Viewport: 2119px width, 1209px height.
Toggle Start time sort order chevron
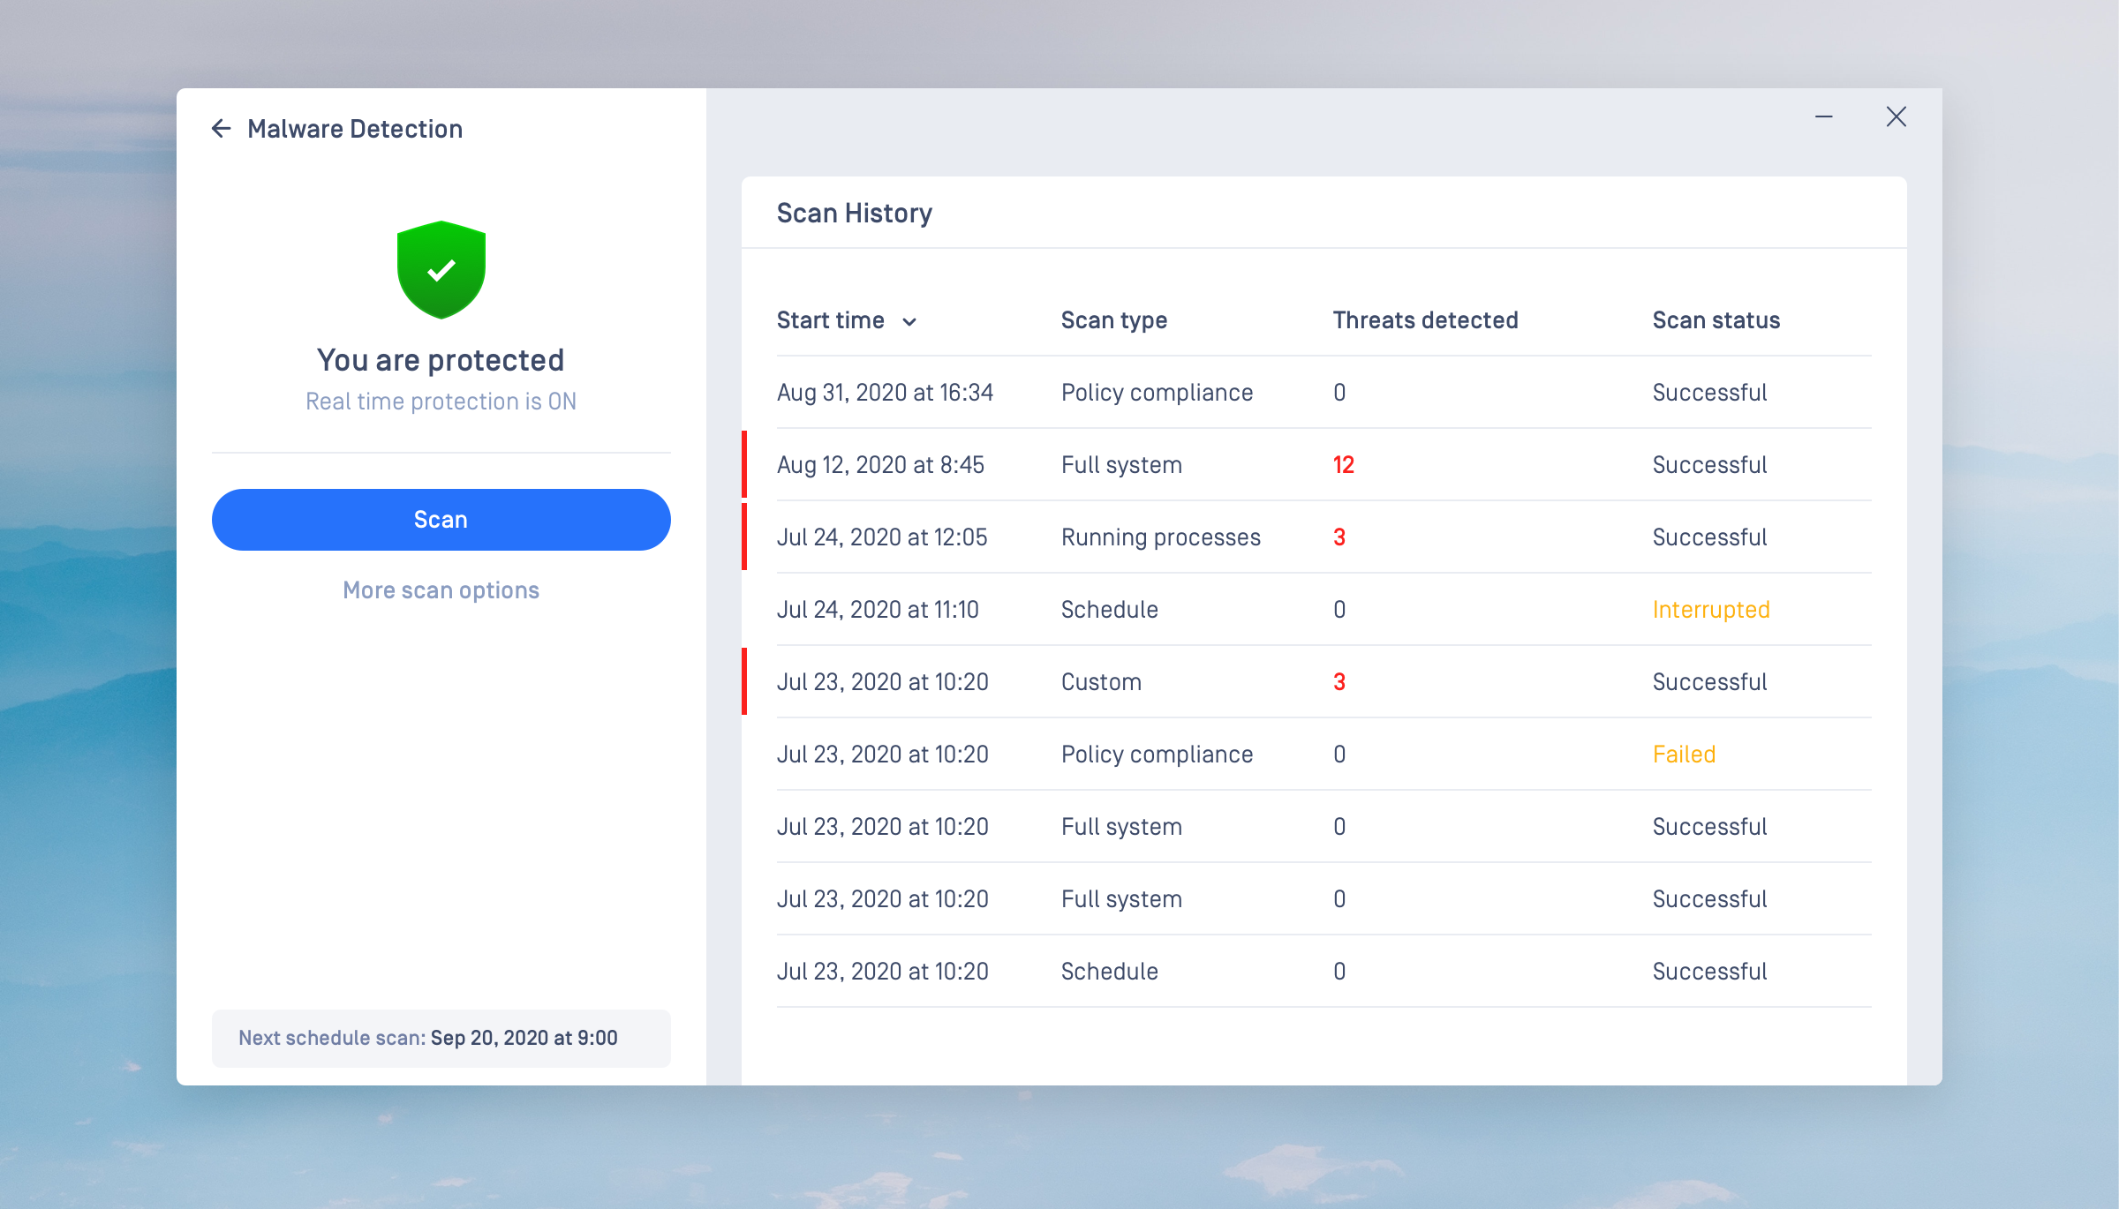pos(909,322)
